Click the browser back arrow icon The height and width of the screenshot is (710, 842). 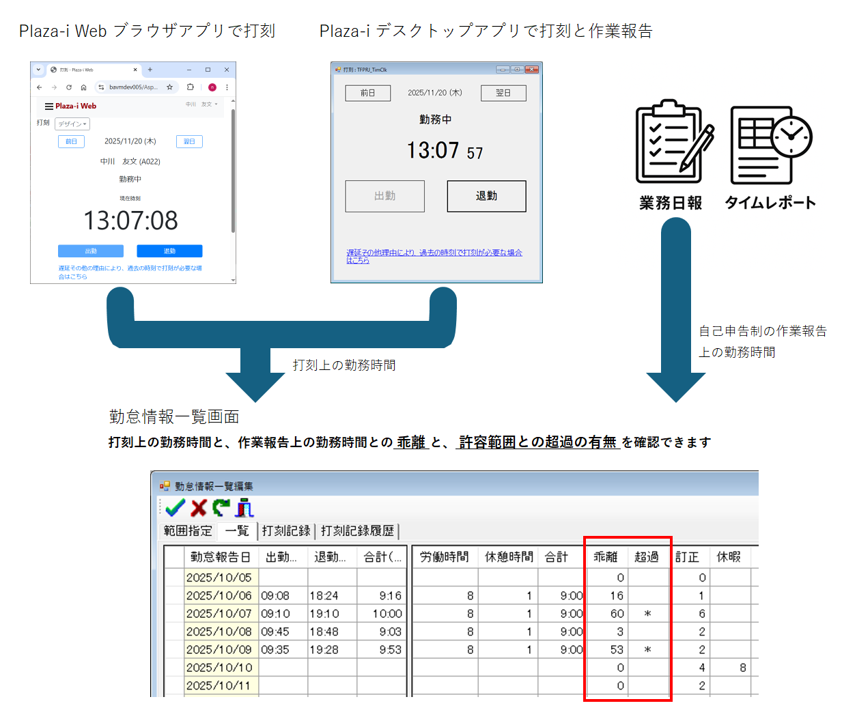[x=39, y=87]
